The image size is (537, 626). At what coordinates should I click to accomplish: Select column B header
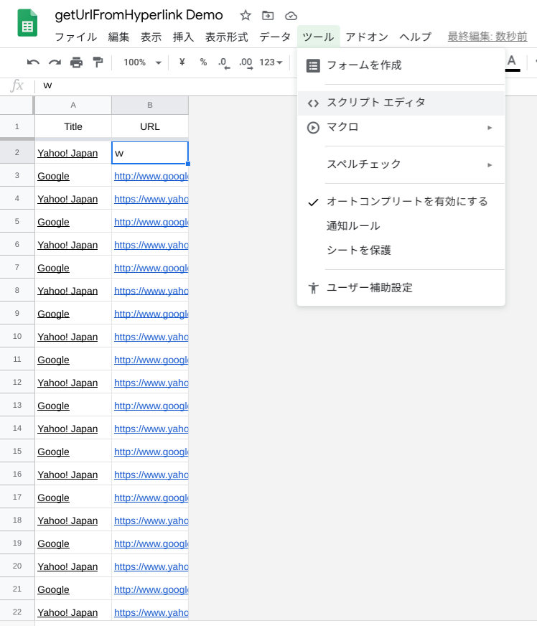tap(150, 105)
